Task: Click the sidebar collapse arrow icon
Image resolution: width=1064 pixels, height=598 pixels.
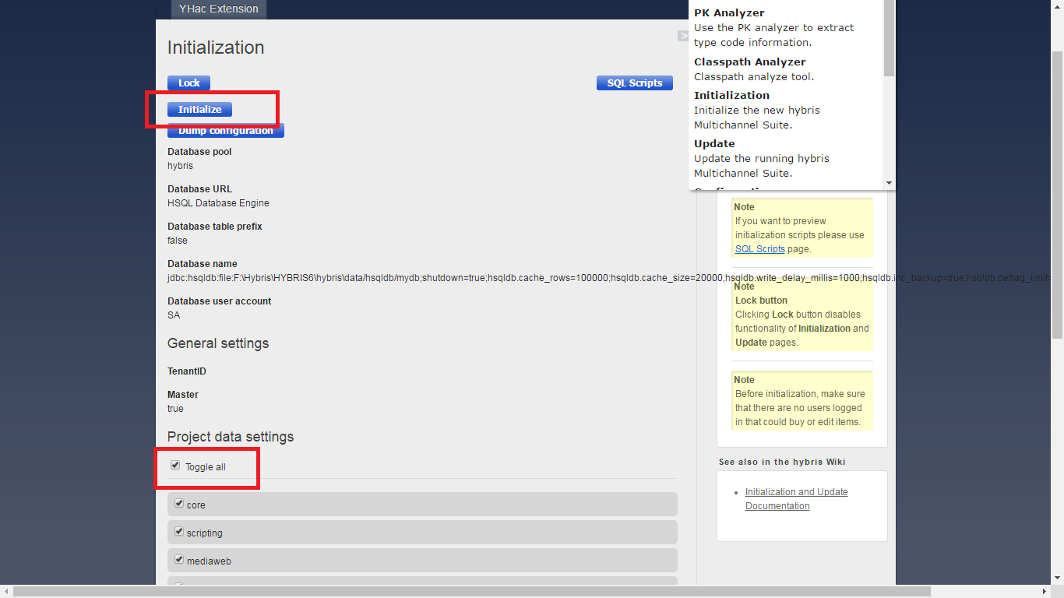Action: click(x=682, y=36)
